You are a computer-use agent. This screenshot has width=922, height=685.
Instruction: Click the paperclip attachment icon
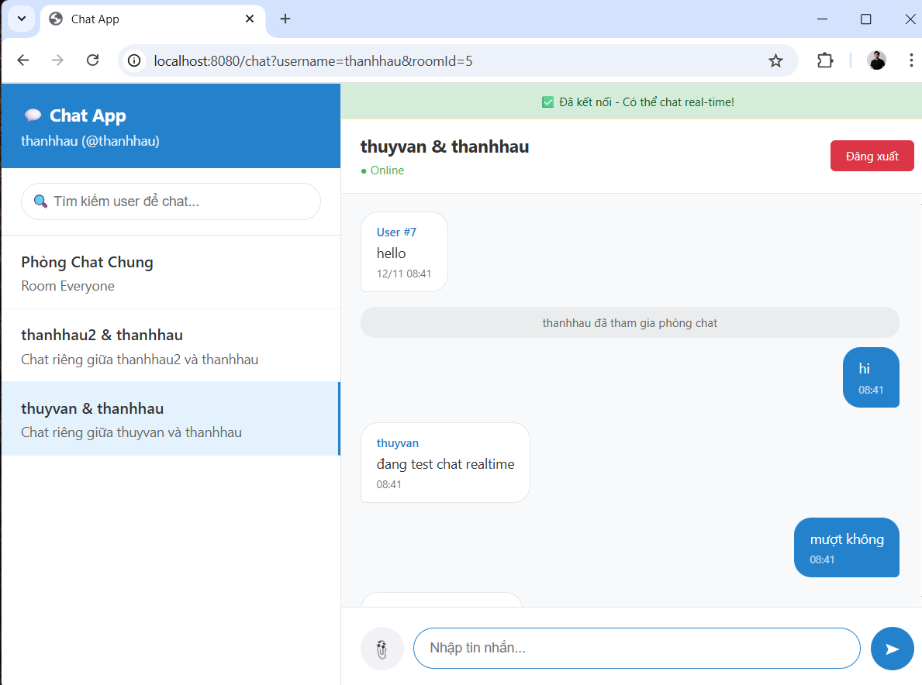tap(382, 649)
